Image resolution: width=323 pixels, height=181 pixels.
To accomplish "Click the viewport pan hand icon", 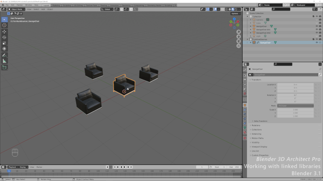I will [x=239, y=36].
